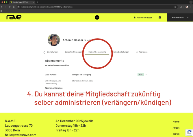Viewport: 193px width, 137px height.
Task: Click the R.A.V.E. footer name
Action: [x=11, y=121]
